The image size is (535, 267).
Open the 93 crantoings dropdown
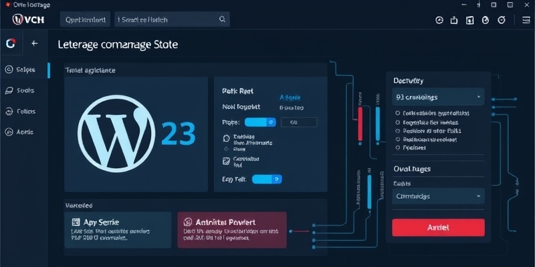click(x=438, y=97)
